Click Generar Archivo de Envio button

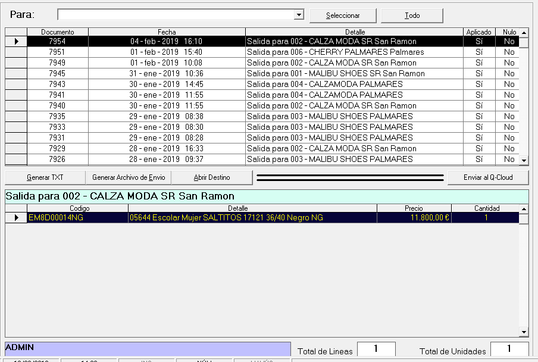point(129,177)
